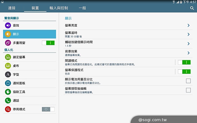197x123 pixels.
Task: Toggle the 停用模式 switch on
Action: point(48,109)
